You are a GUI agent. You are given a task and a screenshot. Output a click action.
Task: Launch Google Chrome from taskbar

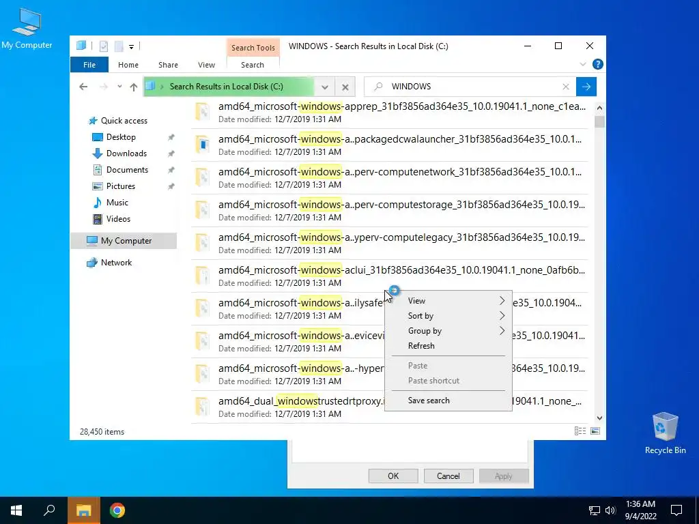click(x=117, y=510)
